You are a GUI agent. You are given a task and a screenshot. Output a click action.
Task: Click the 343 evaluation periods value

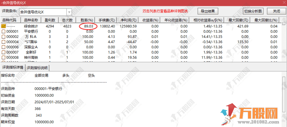point(39,115)
